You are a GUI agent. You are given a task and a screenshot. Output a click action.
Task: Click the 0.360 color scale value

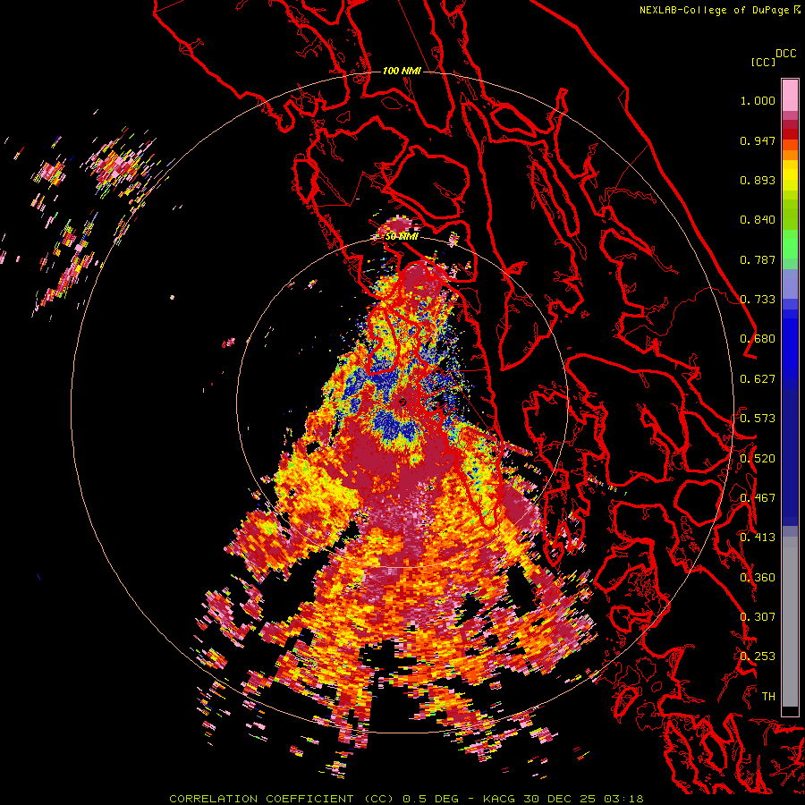[758, 578]
